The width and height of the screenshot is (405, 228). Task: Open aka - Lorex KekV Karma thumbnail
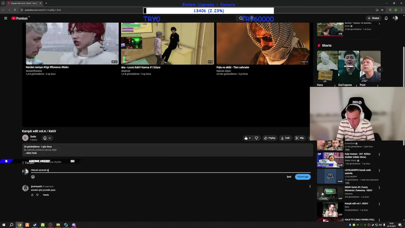point(167,43)
